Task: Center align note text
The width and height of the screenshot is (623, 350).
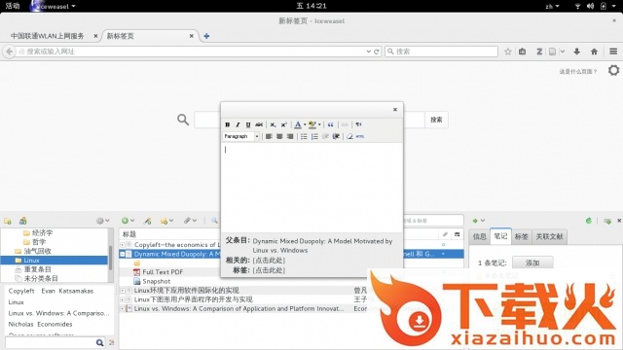Action: [x=279, y=136]
